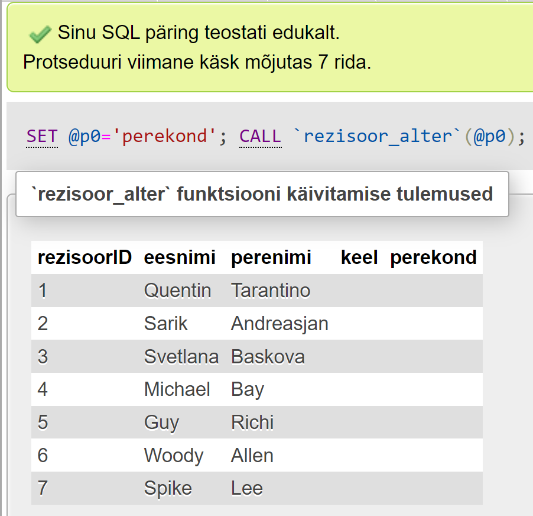Click the success message 'Sinu SQL päring teostati edukalt'

pyautogui.click(x=199, y=33)
